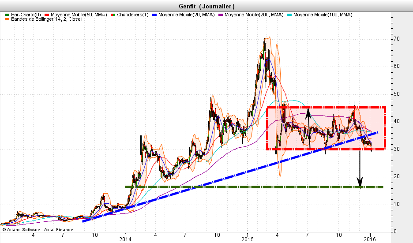
Task: Select the Moyenne Mobile(50, MMA) legend label
Action: click(x=79, y=15)
